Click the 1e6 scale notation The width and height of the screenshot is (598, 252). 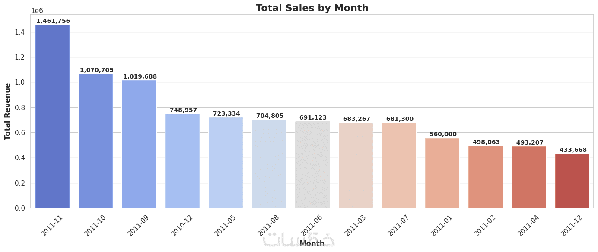pos(37,11)
